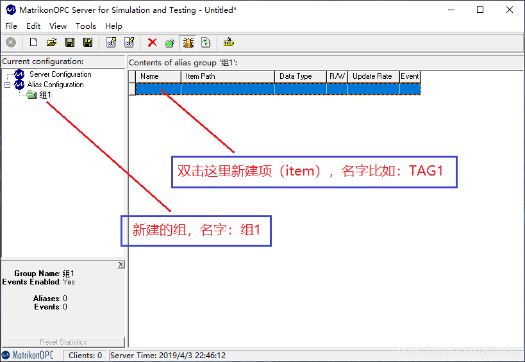Image resolution: width=525 pixels, height=362 pixels.
Task: Click the Aliases: 0 statistic
Action: 50,298
